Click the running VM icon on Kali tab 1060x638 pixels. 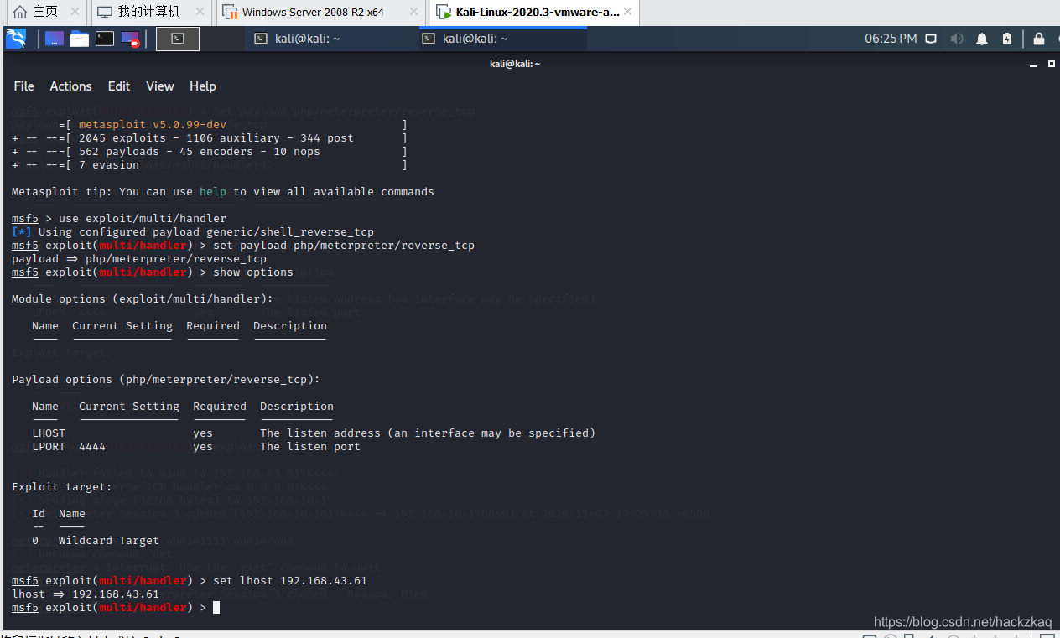(x=444, y=13)
